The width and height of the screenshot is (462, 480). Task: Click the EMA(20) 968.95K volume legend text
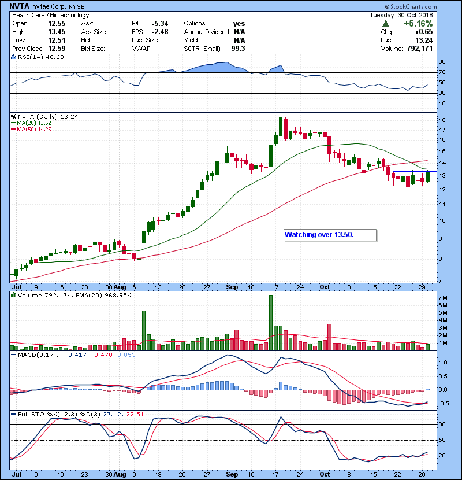coord(103,296)
